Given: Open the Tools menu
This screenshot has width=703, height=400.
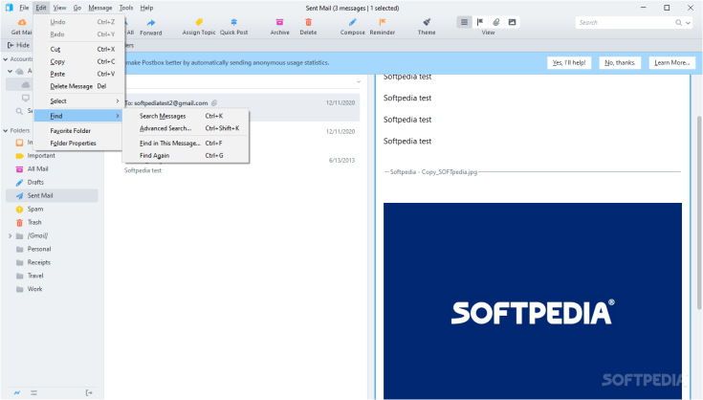Looking at the screenshot, I should click(126, 8).
